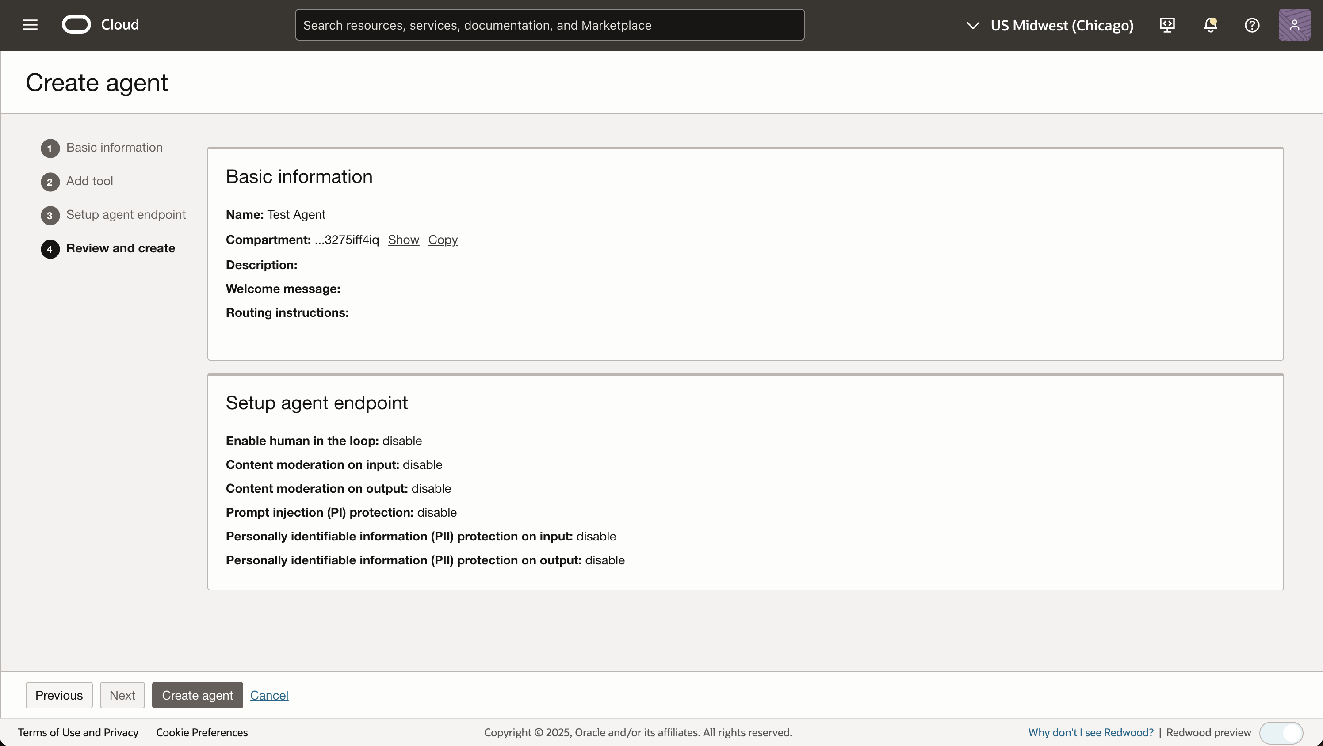Screen dimensions: 1323x746
Task: Click the Previous button
Action: (x=59, y=695)
